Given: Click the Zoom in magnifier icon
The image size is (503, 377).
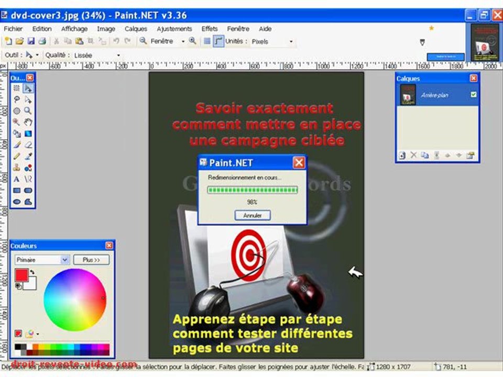Looking at the screenshot, I should coord(192,41).
